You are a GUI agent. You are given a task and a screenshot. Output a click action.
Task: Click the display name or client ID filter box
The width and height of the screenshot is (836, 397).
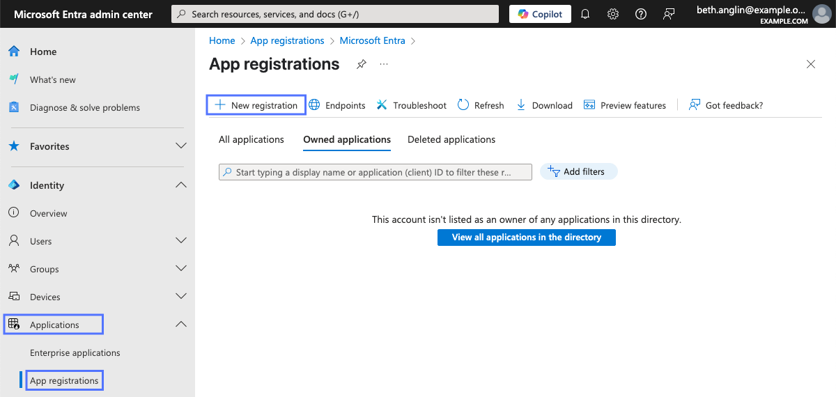pos(376,172)
